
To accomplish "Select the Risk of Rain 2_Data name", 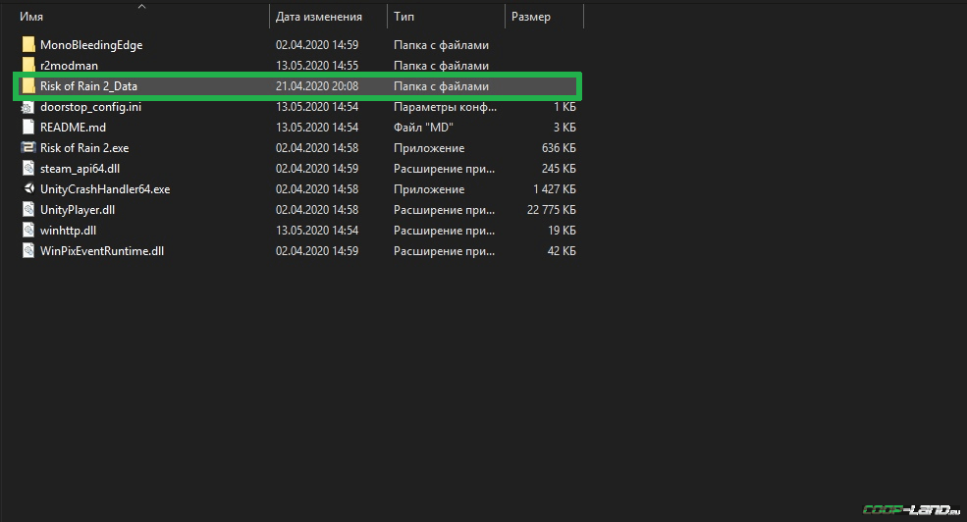I will (x=88, y=86).
